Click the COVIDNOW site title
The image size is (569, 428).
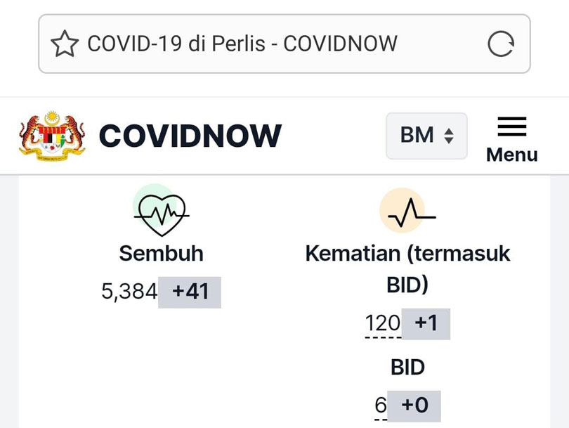click(x=190, y=136)
